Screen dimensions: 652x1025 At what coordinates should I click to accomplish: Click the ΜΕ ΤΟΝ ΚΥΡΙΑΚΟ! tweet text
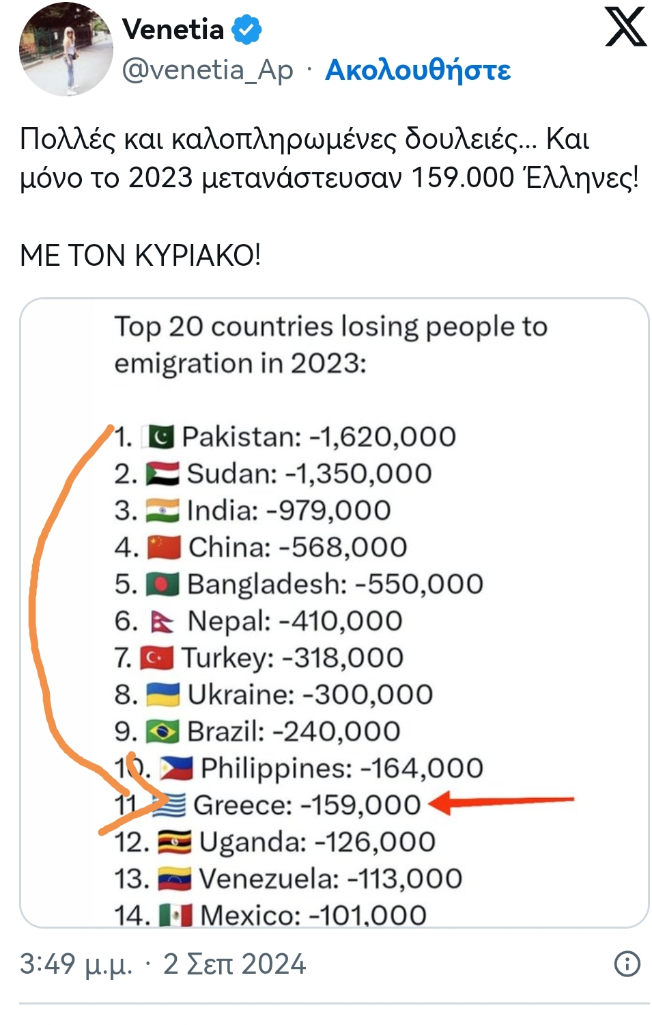(x=141, y=256)
